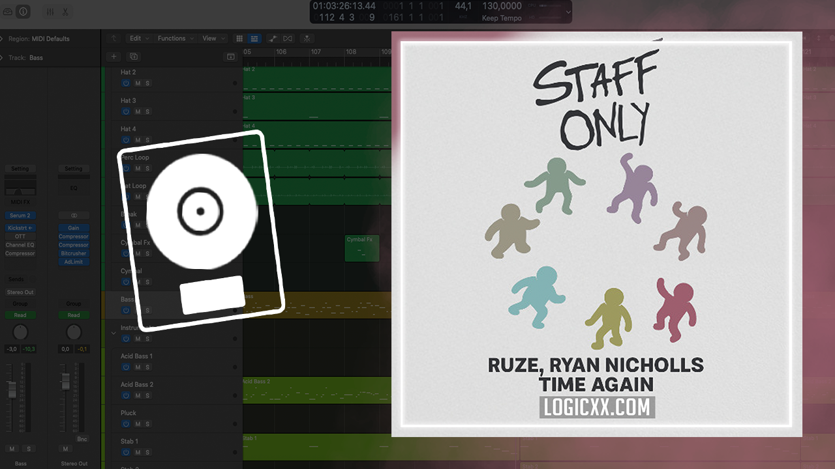Viewport: 835px width, 469px height.
Task: Toggle power on the Pluck track
Action: [x=126, y=424]
